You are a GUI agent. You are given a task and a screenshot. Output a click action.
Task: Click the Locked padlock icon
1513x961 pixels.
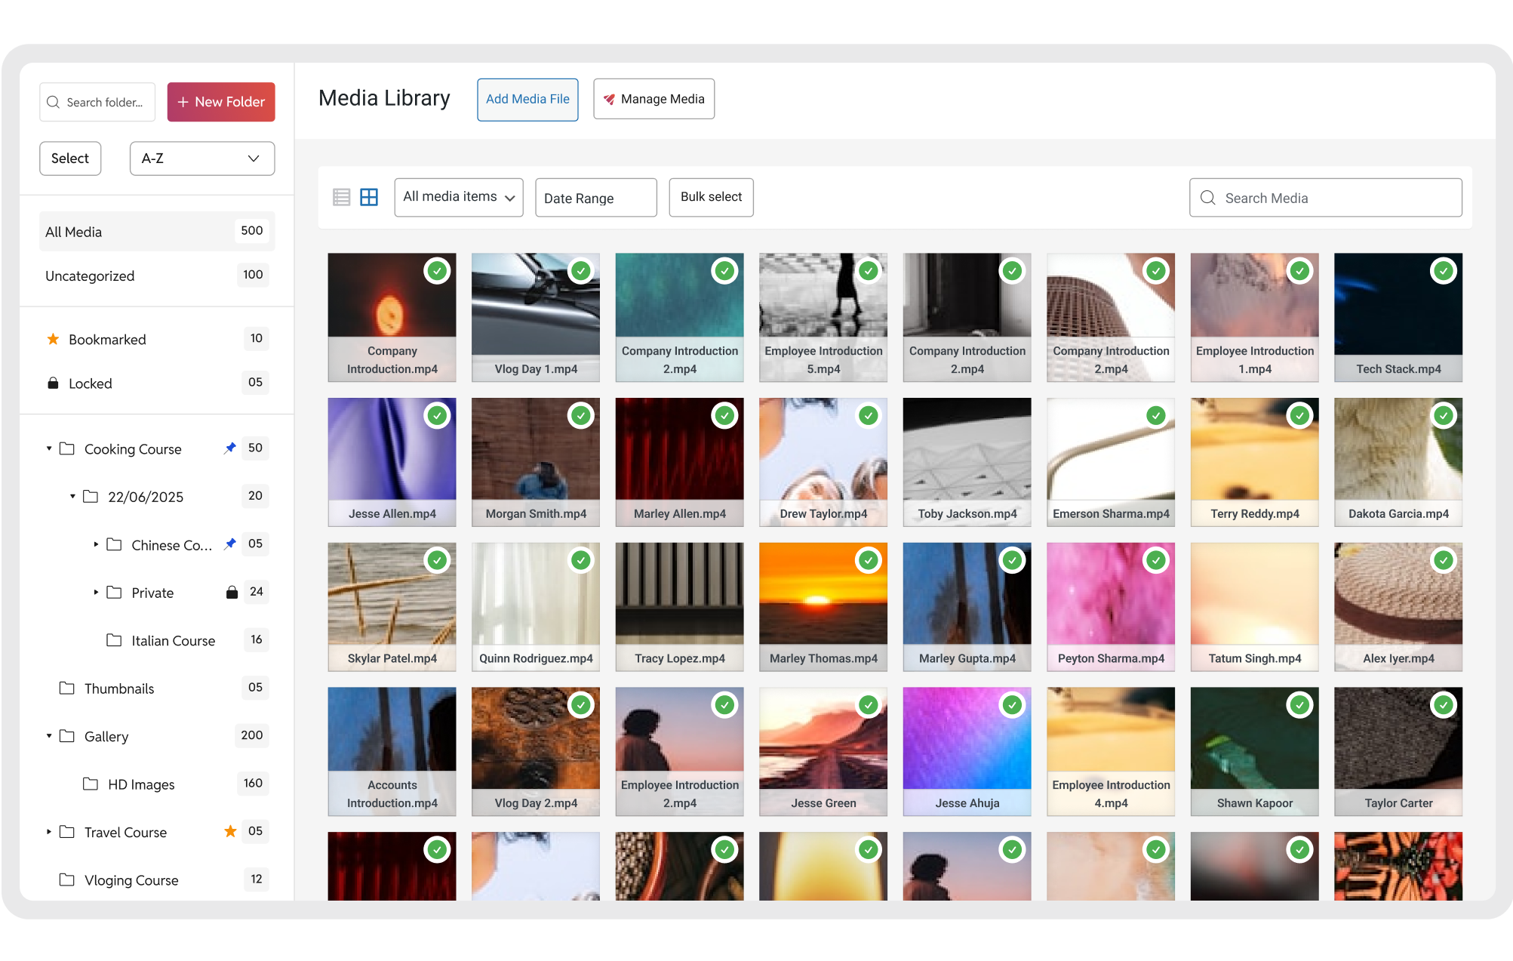[x=53, y=383]
